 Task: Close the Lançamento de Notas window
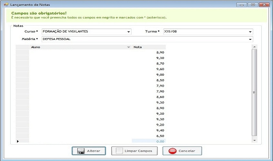click(x=264, y=5)
